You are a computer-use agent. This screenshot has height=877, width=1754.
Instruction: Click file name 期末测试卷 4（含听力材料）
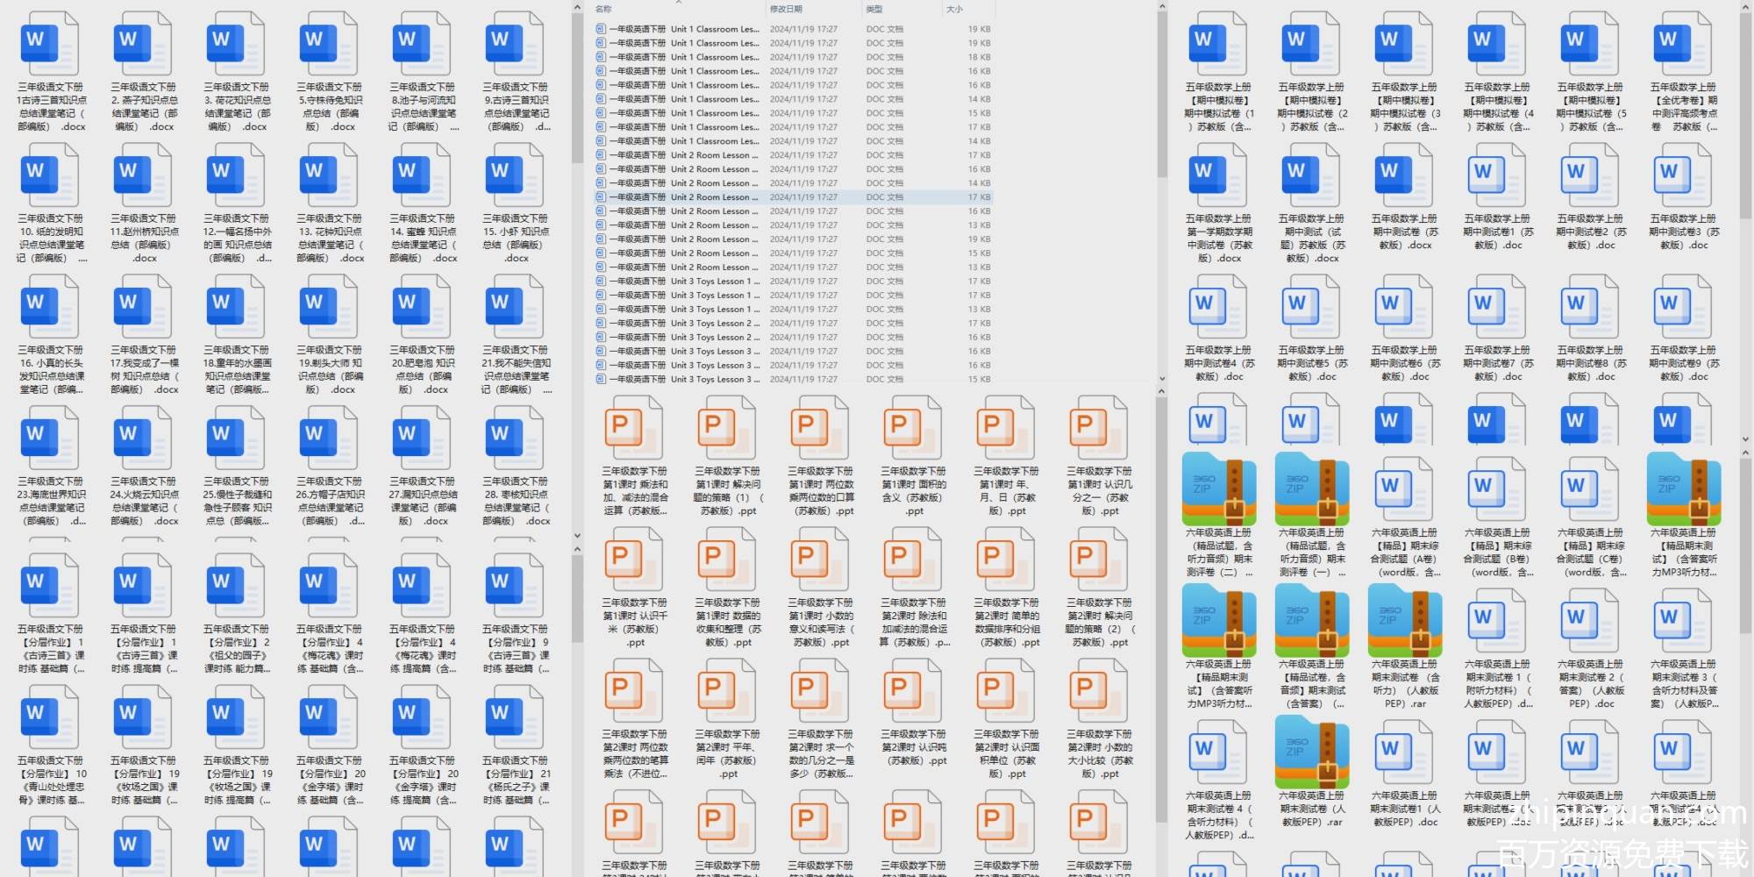(x=1220, y=816)
